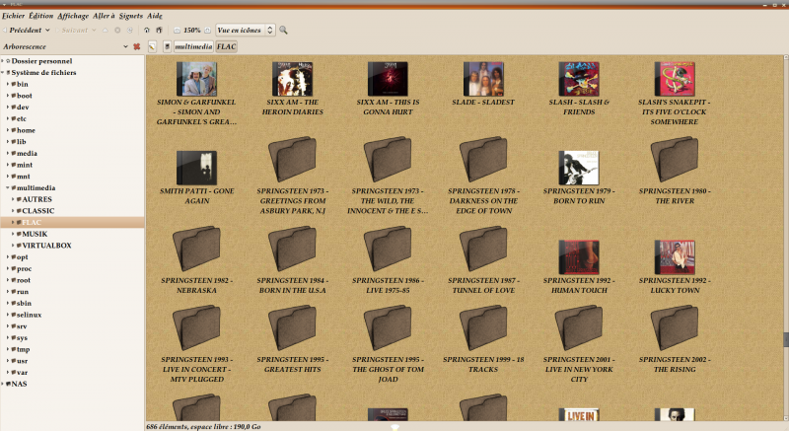Select Springsteen 1995 Greatest Hits folder

click(292, 327)
